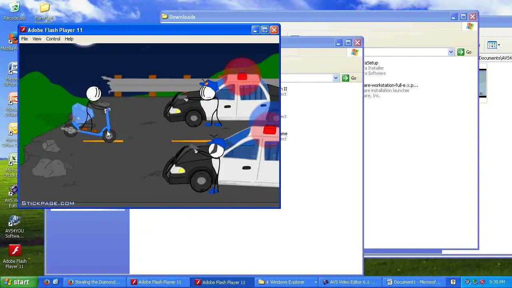Click the green icon in system tray

(475, 282)
